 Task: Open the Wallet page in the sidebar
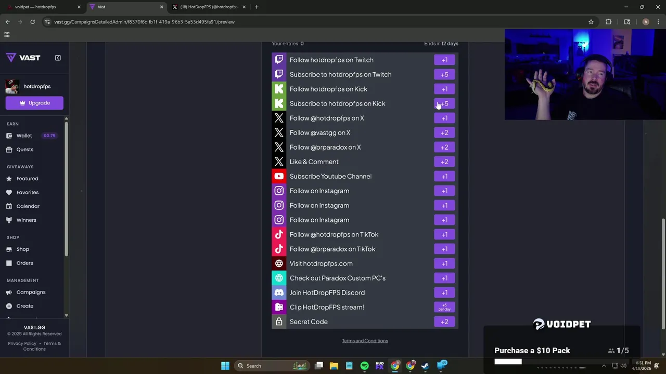24,136
